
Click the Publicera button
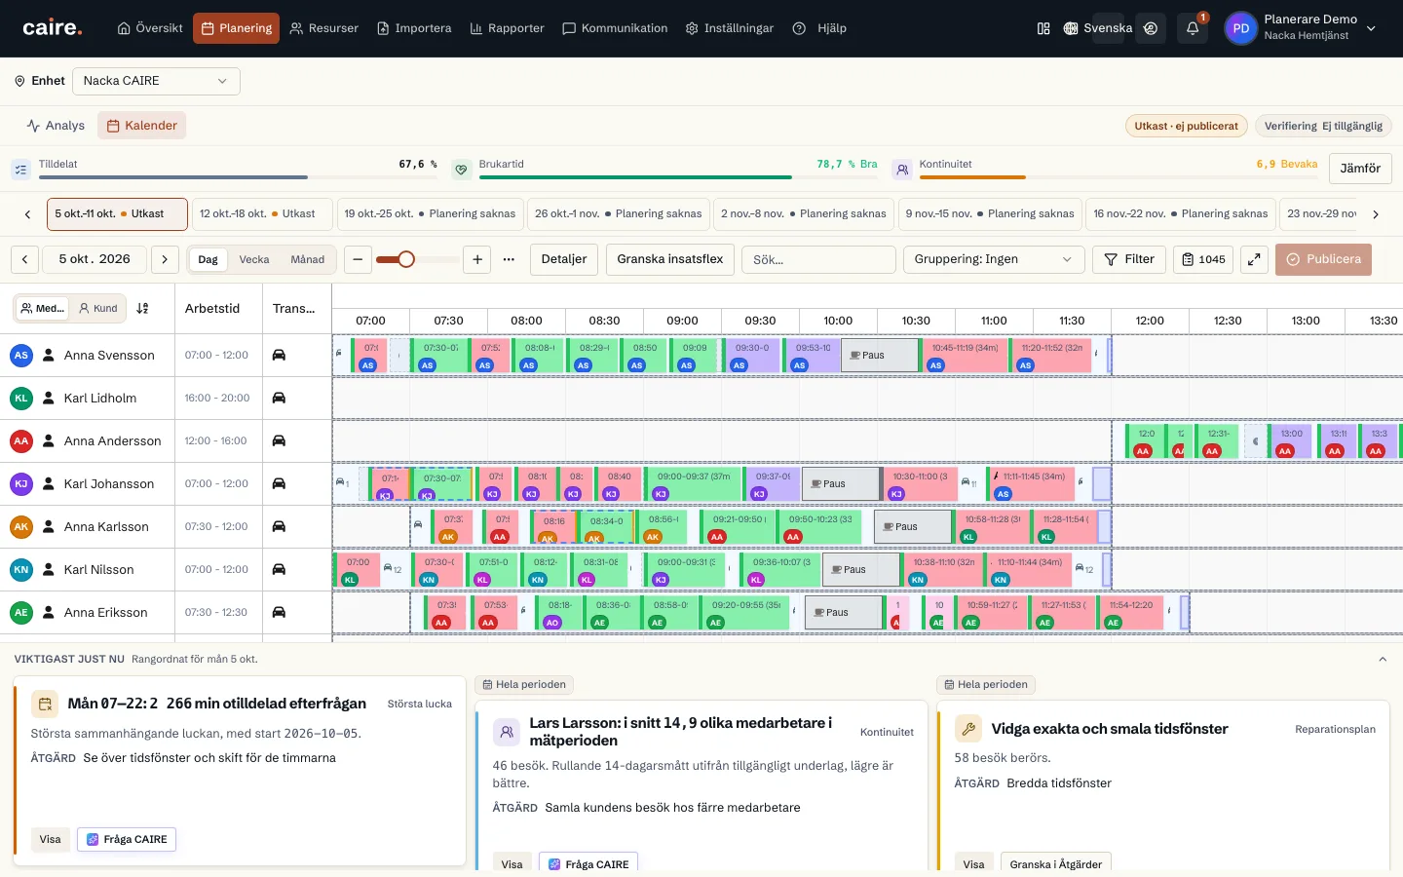tap(1323, 259)
